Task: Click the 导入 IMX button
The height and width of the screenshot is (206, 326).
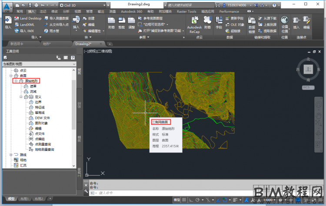Action: pyautogui.click(x=24, y=31)
